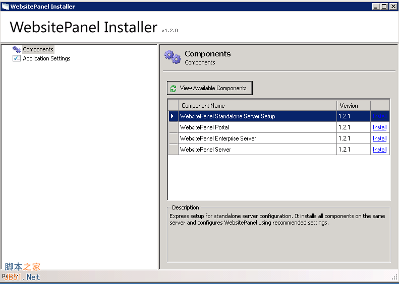This screenshot has height=284, width=399.
Task: Maximize the WebsitePanel Installer window
Action: (x=384, y=7)
